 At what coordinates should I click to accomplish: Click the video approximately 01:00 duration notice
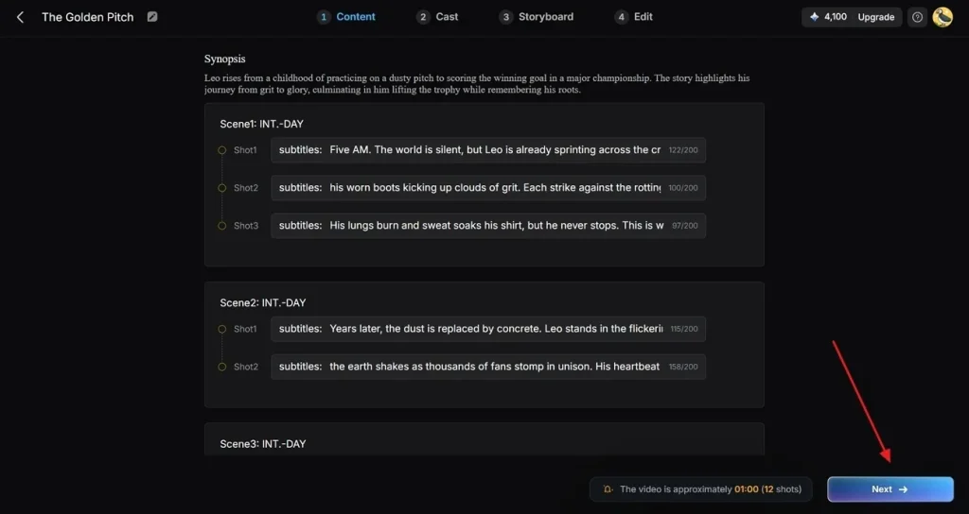(701, 488)
